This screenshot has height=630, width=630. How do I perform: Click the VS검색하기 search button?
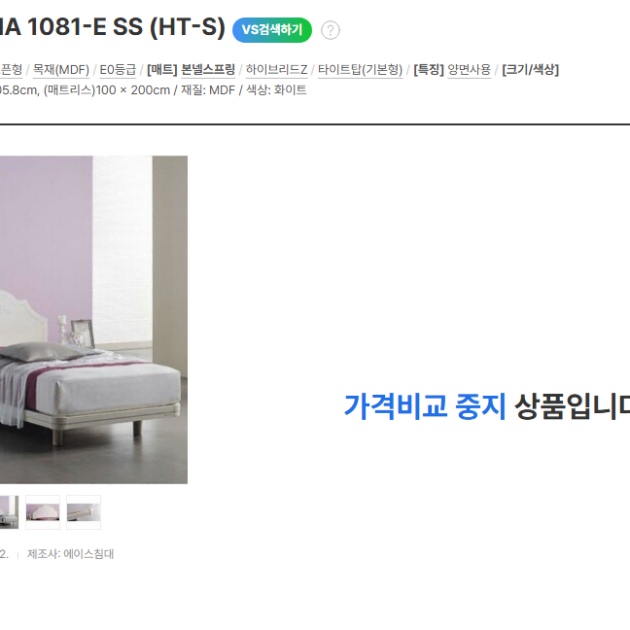tap(272, 30)
